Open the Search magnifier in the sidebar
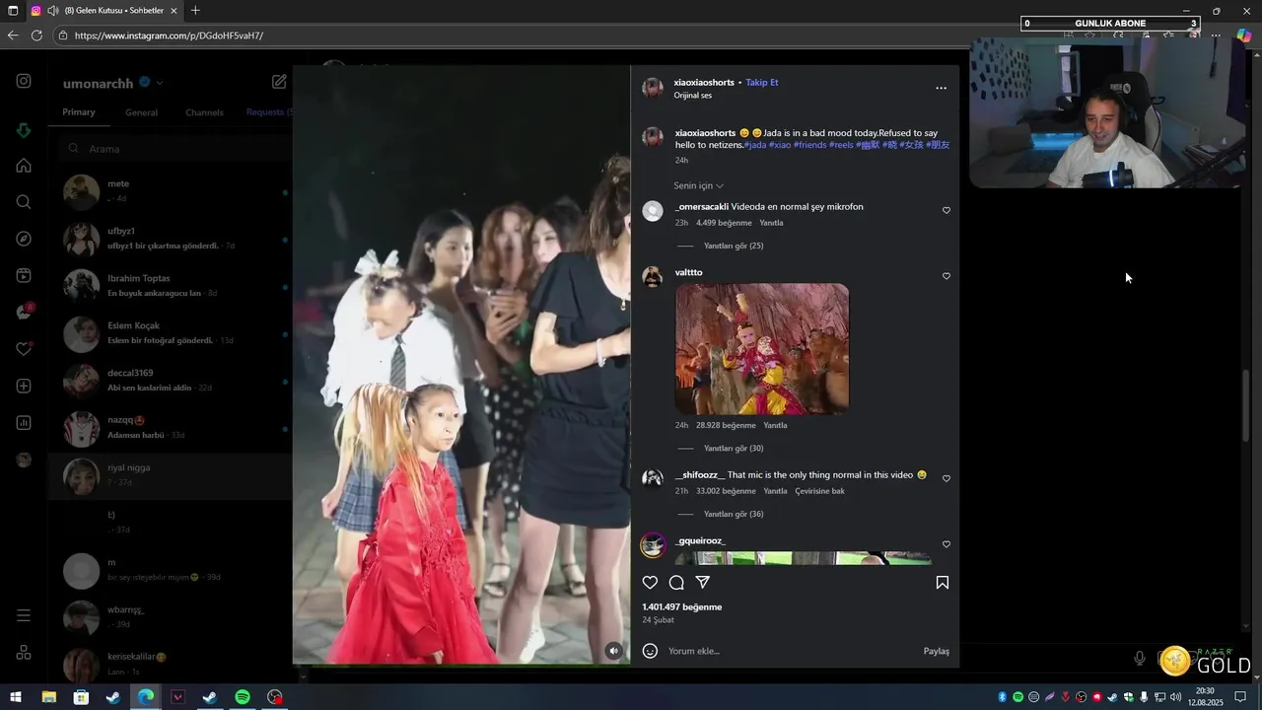 pos(24,202)
